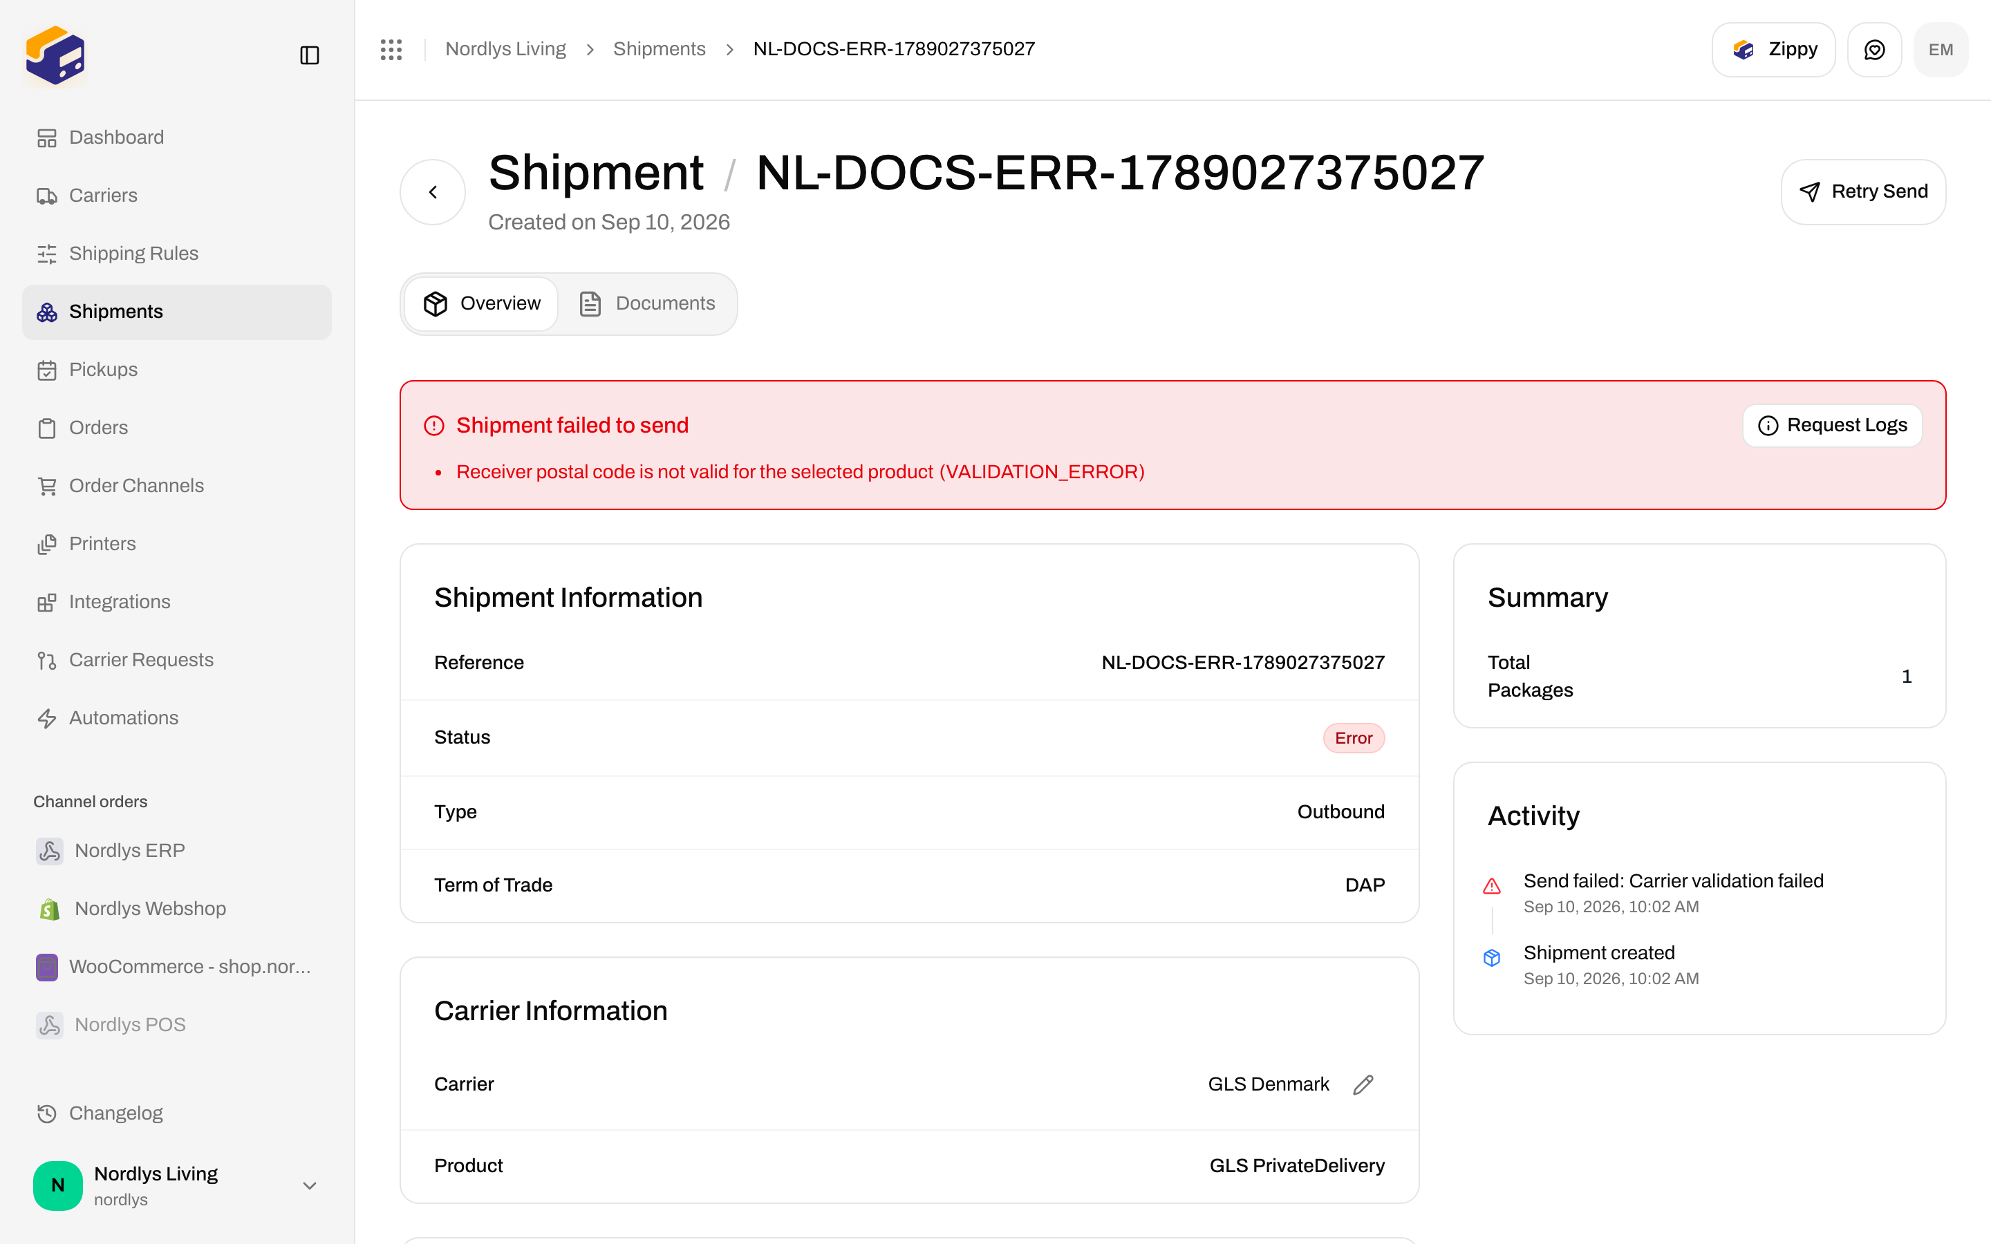Switch to the Overview tab
The width and height of the screenshot is (1991, 1244).
[482, 303]
